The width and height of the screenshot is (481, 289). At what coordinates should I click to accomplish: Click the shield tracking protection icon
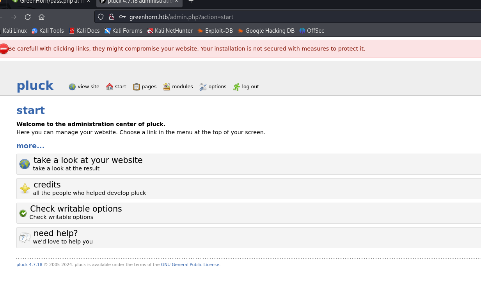point(101,17)
